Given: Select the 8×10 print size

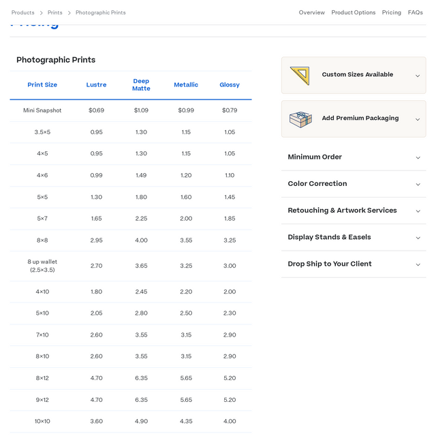Looking at the screenshot, I should click(x=42, y=356).
